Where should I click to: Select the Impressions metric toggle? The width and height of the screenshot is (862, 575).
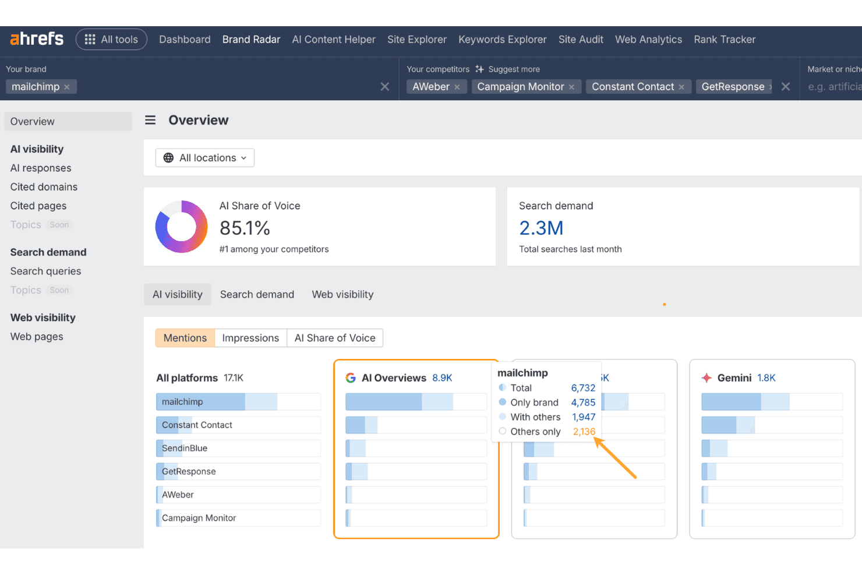click(250, 338)
